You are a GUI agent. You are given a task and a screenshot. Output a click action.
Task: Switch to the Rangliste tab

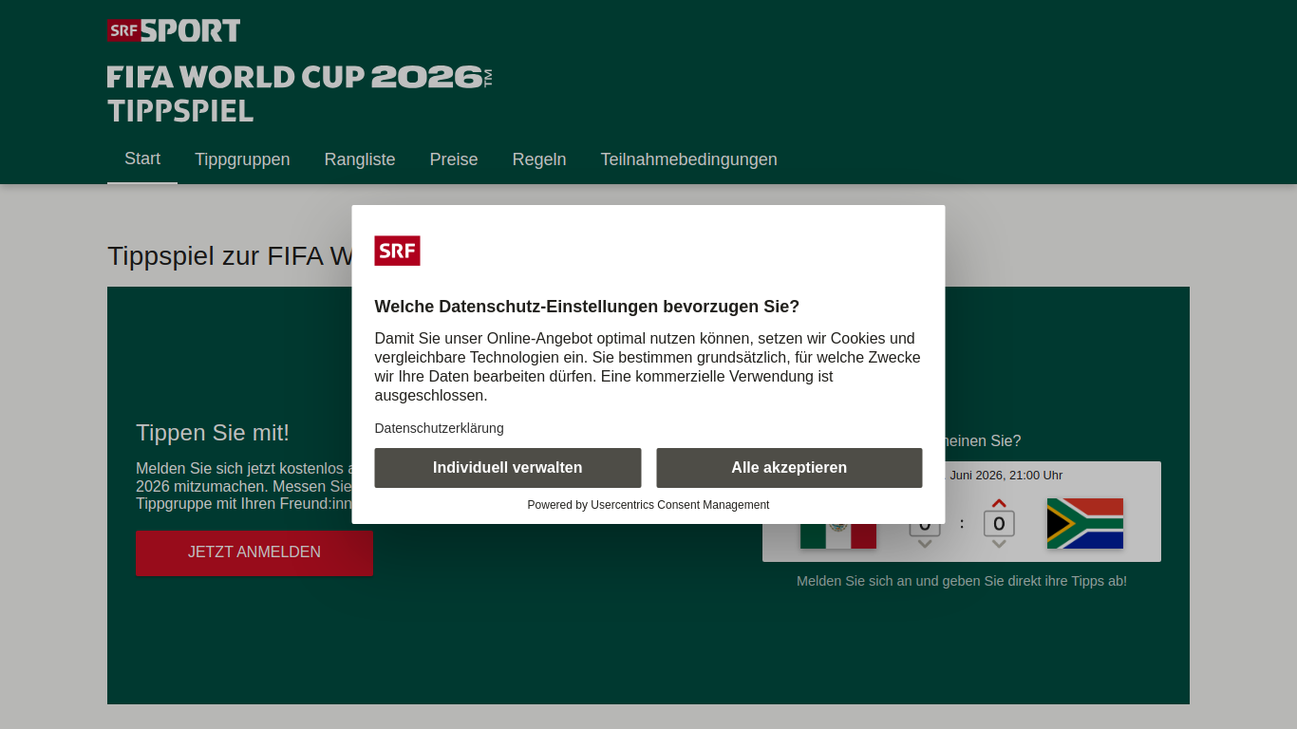360,159
